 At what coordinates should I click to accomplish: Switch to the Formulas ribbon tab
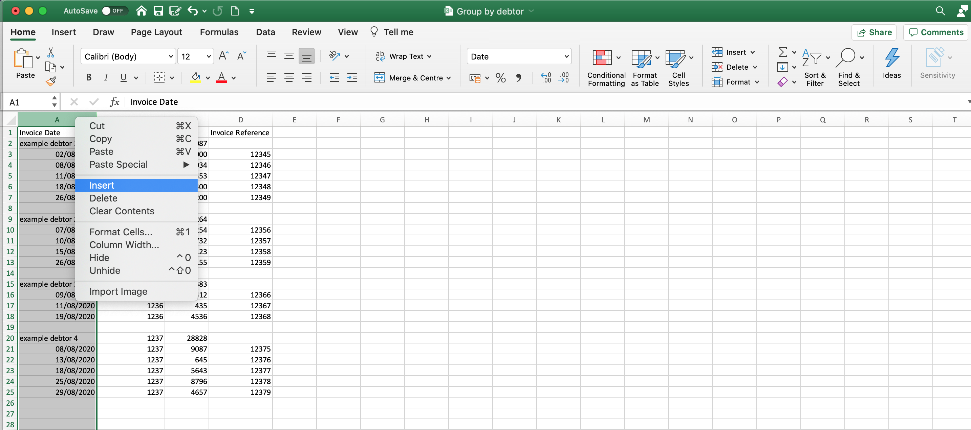click(219, 32)
